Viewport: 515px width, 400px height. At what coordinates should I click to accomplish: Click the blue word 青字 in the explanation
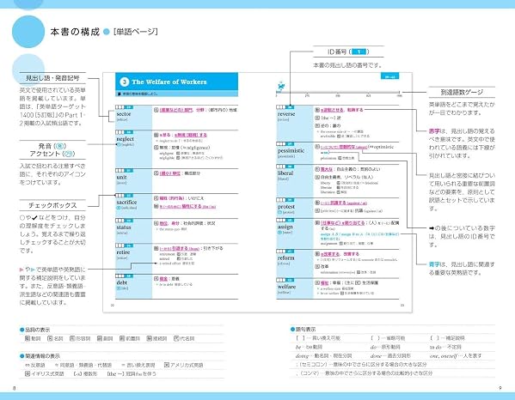[434, 264]
